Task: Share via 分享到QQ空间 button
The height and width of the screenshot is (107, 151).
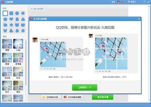Action: (51, 97)
